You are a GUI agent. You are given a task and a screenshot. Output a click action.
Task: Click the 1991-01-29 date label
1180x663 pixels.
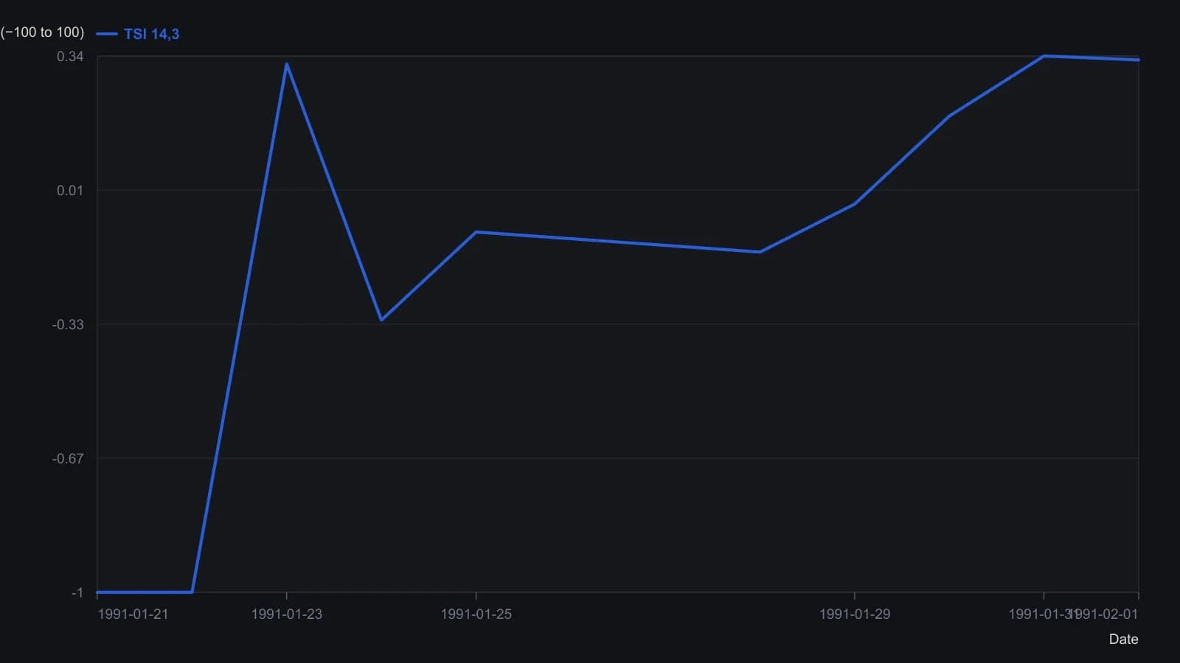855,614
